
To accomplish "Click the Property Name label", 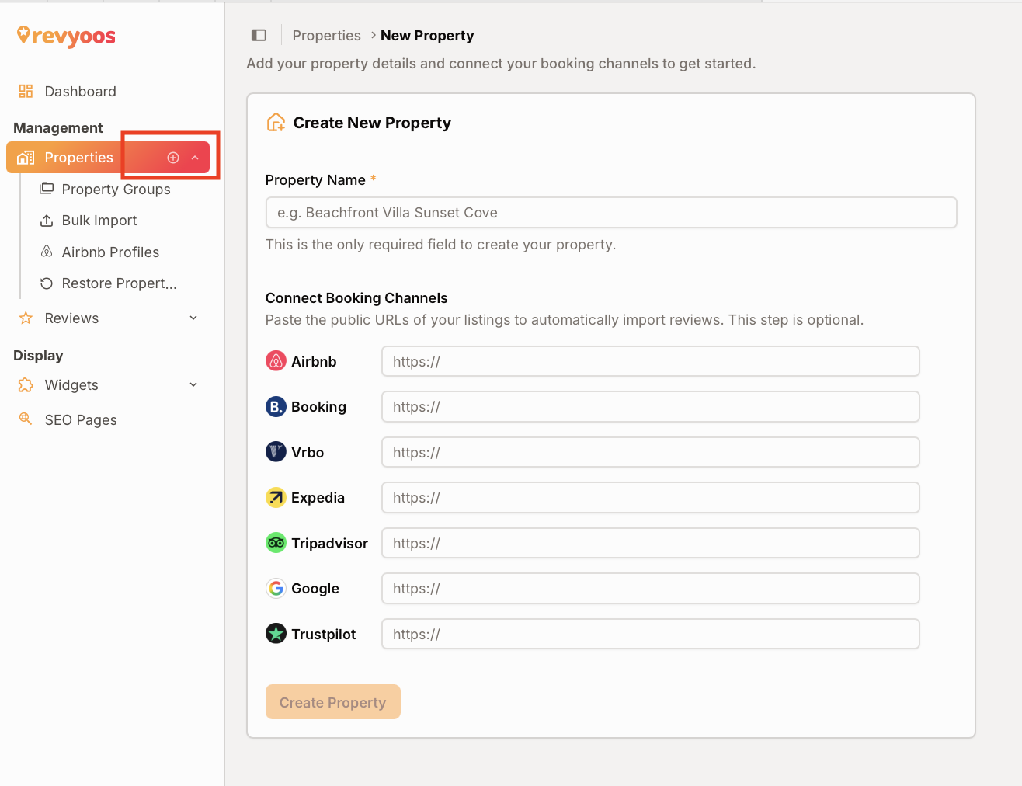I will point(315,180).
